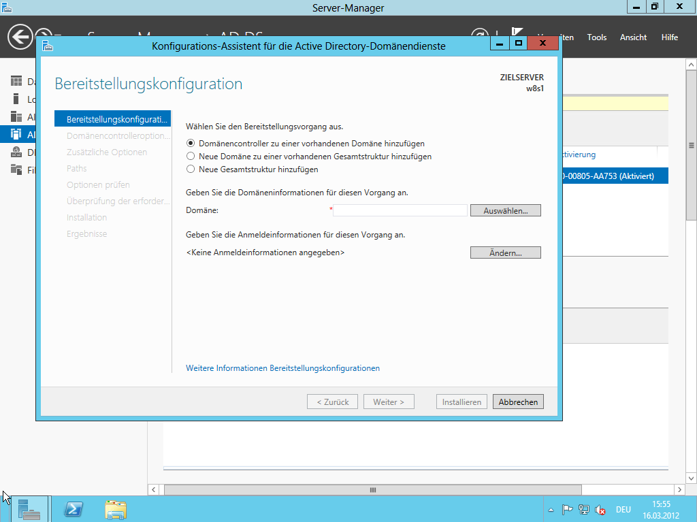This screenshot has height=522, width=697.
Task: Open 'Weitere Informationen Bereitstellungskonfigurationen' link
Action: pyautogui.click(x=282, y=368)
